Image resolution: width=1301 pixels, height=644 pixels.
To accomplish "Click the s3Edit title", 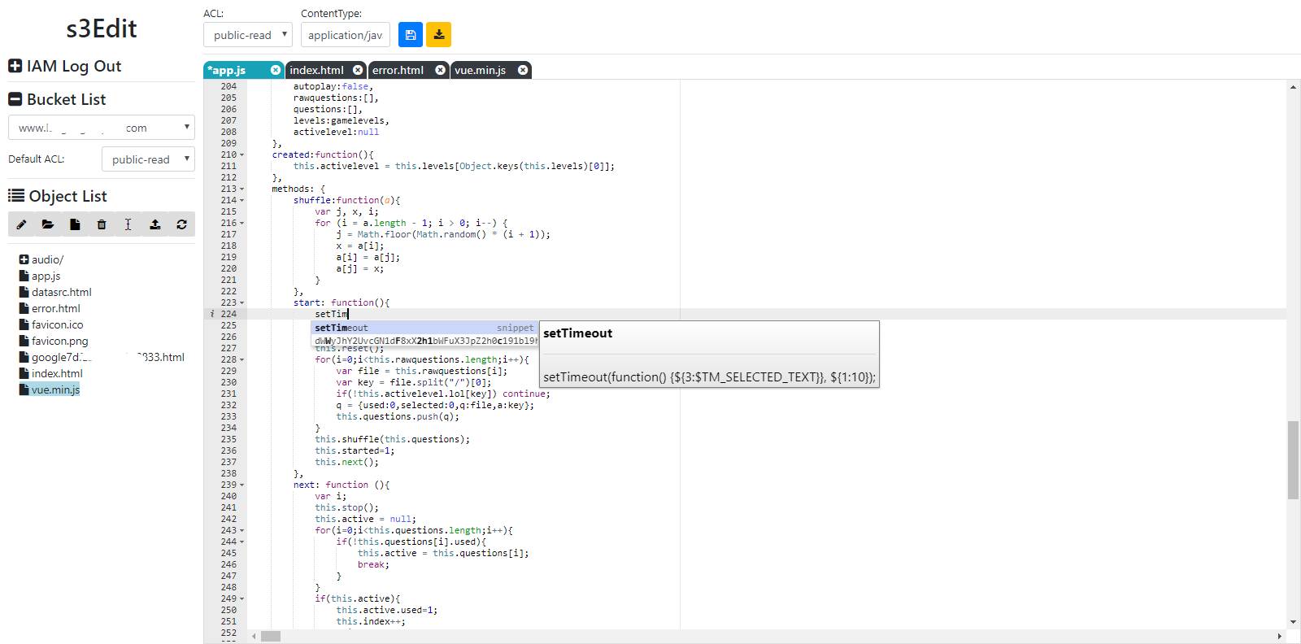I will click(x=102, y=28).
